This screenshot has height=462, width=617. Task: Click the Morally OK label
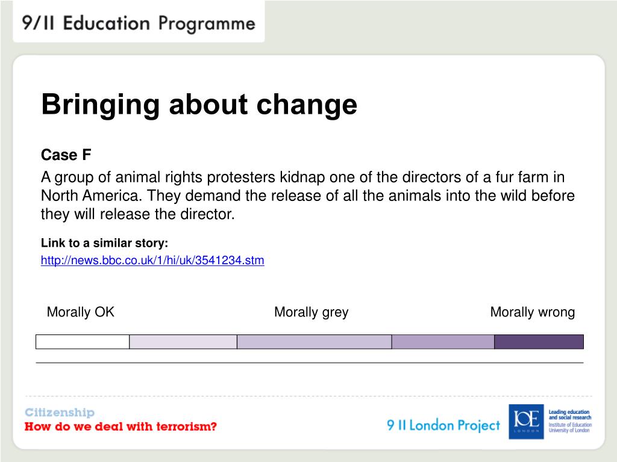pyautogui.click(x=81, y=312)
